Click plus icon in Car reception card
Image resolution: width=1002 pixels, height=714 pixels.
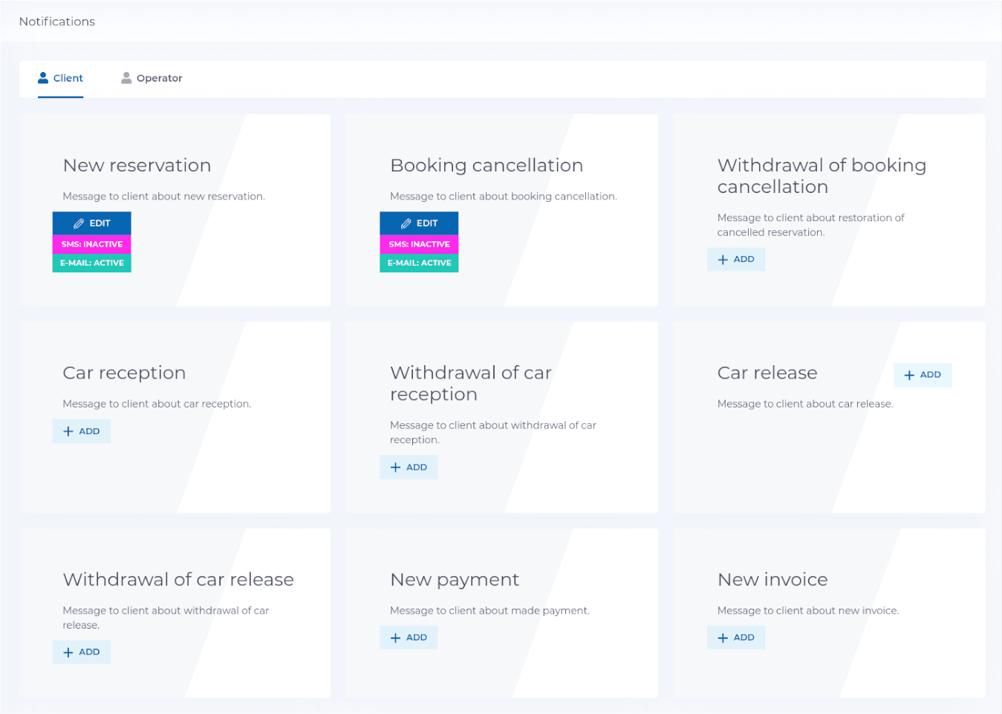point(68,431)
